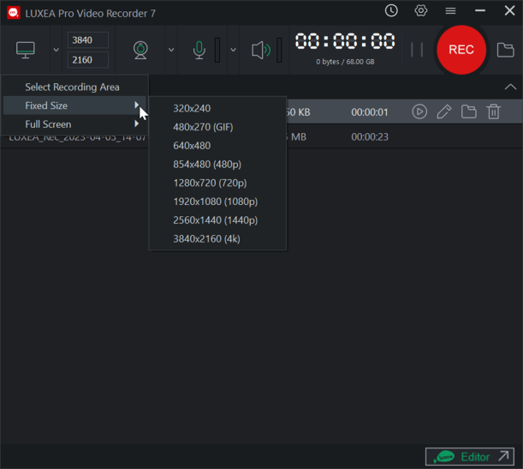The width and height of the screenshot is (523, 469).
Task: Click the width field showing 3840
Action: (88, 40)
